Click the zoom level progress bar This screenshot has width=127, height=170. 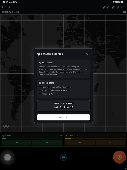point(32,138)
